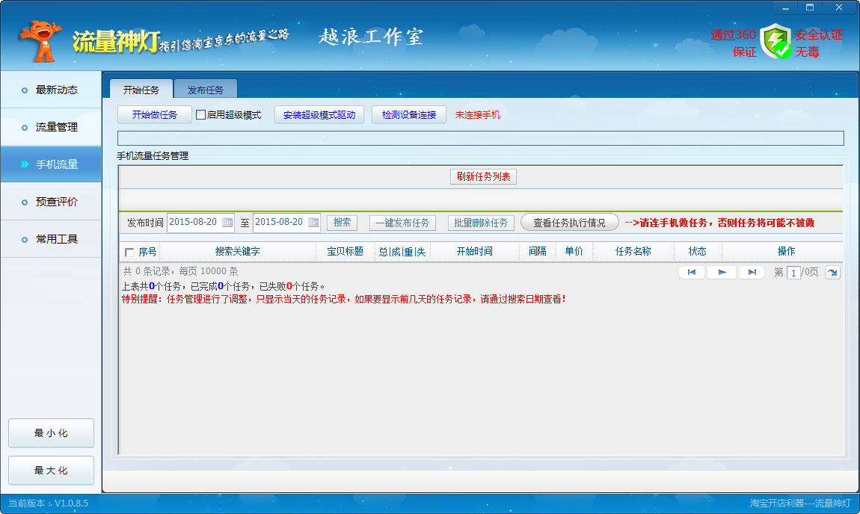Viewport: 860px width, 514px height.
Task: Click the 最大化 sidebar button
Action: (51, 470)
